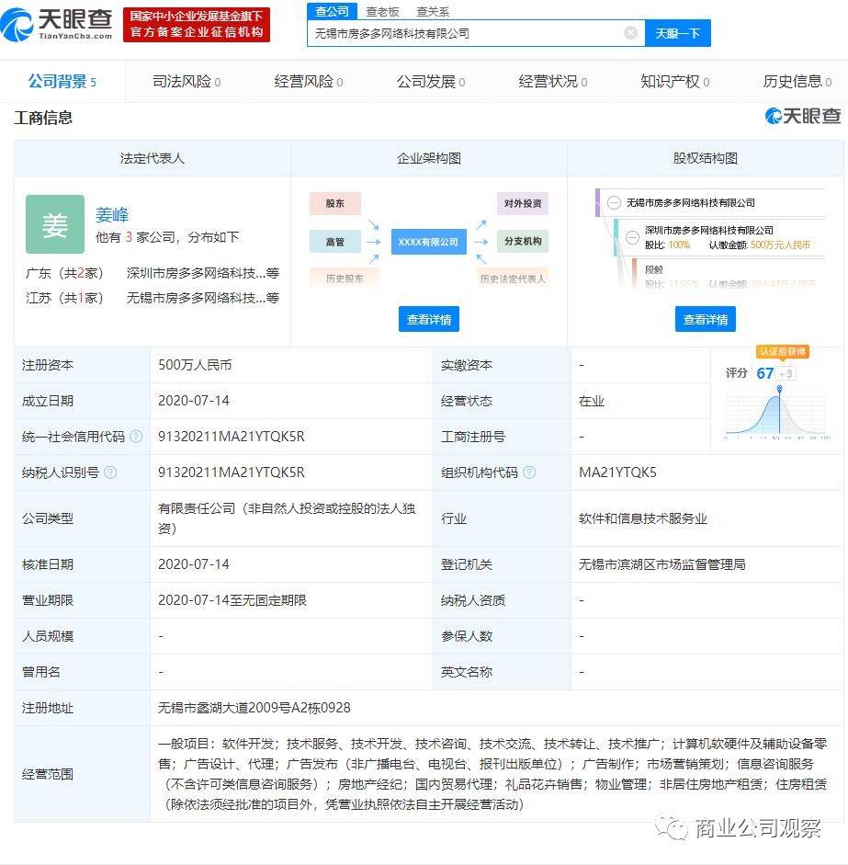Viewport: 848px width, 865px height.
Task: Select the 查公司 search tab
Action: (332, 11)
